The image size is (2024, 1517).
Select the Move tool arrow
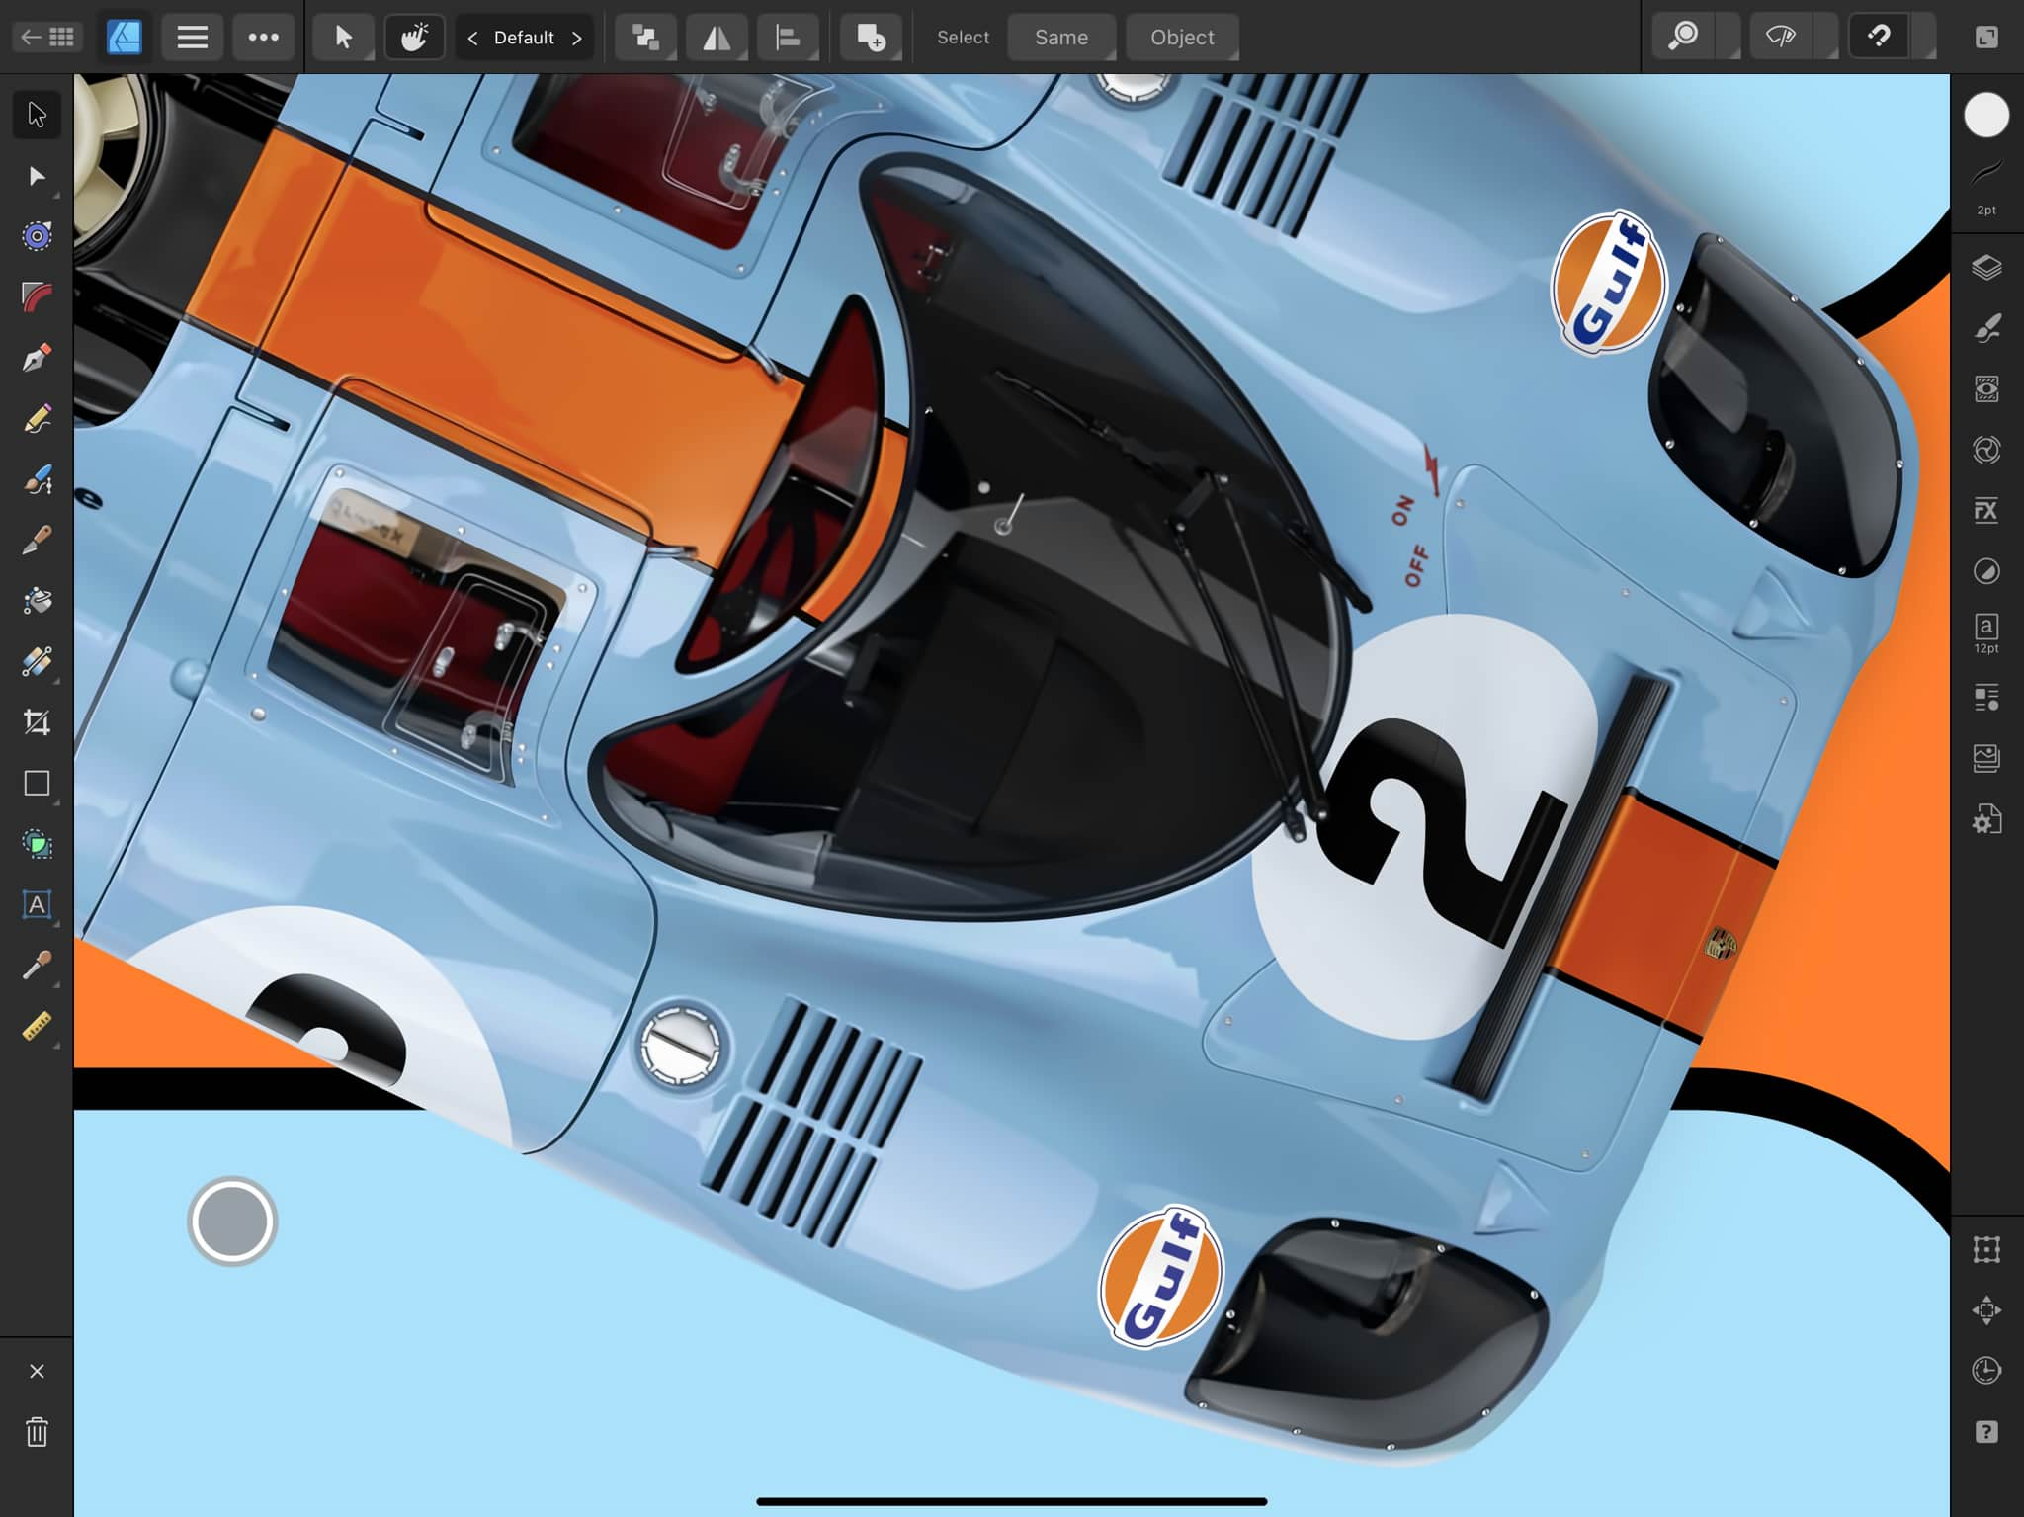click(37, 115)
